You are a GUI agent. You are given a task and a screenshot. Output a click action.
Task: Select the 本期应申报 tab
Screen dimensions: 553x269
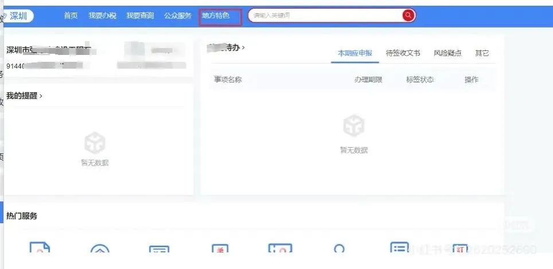pyautogui.click(x=355, y=53)
